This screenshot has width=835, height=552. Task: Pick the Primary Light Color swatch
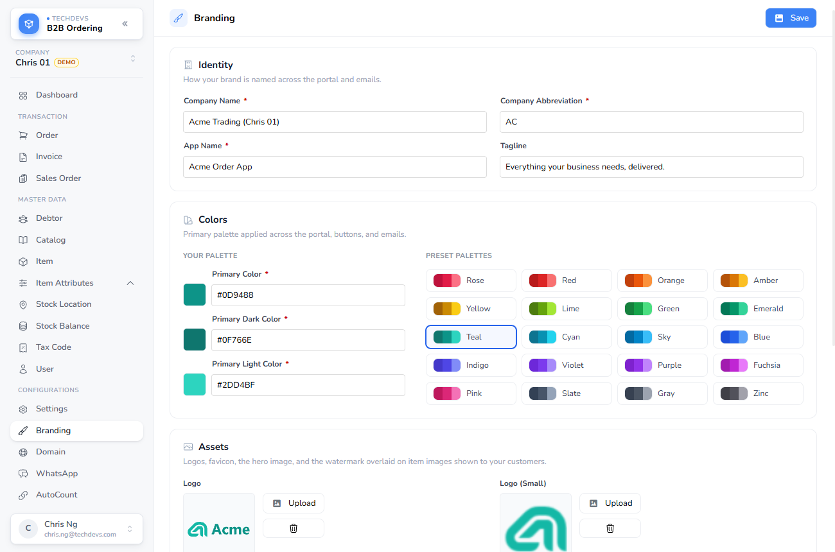tap(195, 384)
